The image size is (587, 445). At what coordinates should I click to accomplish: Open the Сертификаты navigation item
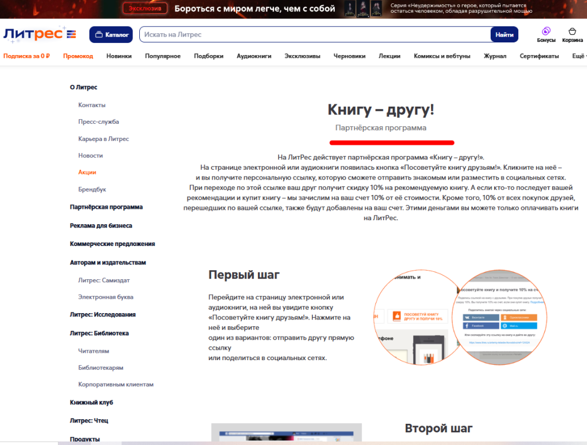539,56
